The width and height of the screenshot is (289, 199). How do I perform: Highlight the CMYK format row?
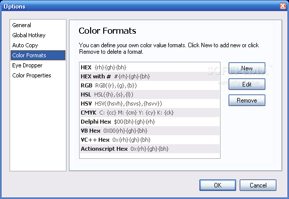(150, 113)
